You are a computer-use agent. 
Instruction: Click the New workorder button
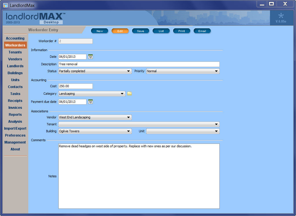pos(100,31)
